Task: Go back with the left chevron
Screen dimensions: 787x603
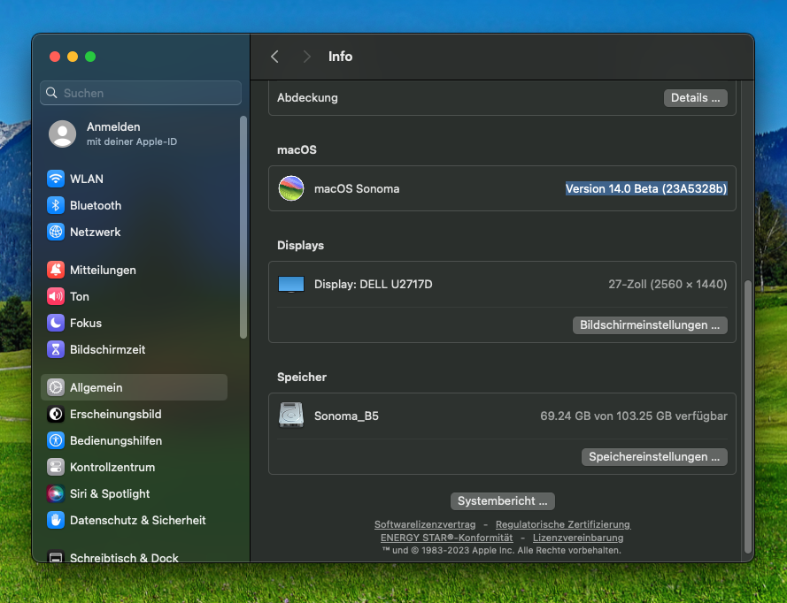Action: point(274,56)
